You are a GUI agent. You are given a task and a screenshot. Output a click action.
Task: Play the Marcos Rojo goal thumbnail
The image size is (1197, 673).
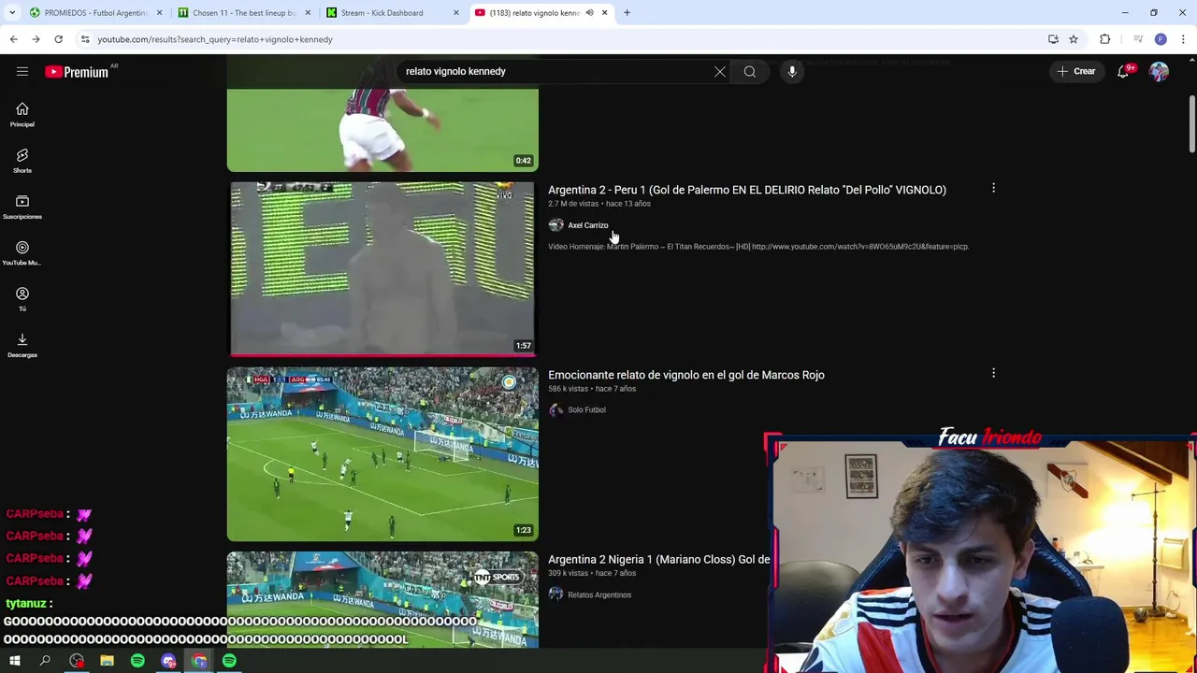[x=382, y=453]
